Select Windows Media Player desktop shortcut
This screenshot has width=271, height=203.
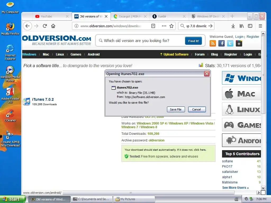coord(10,74)
